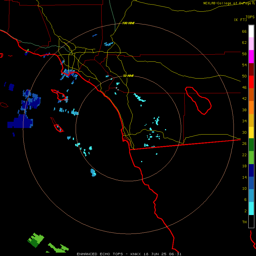Click the gold legend swatch
The height and width of the screenshot is (256, 256).
coord(251,121)
